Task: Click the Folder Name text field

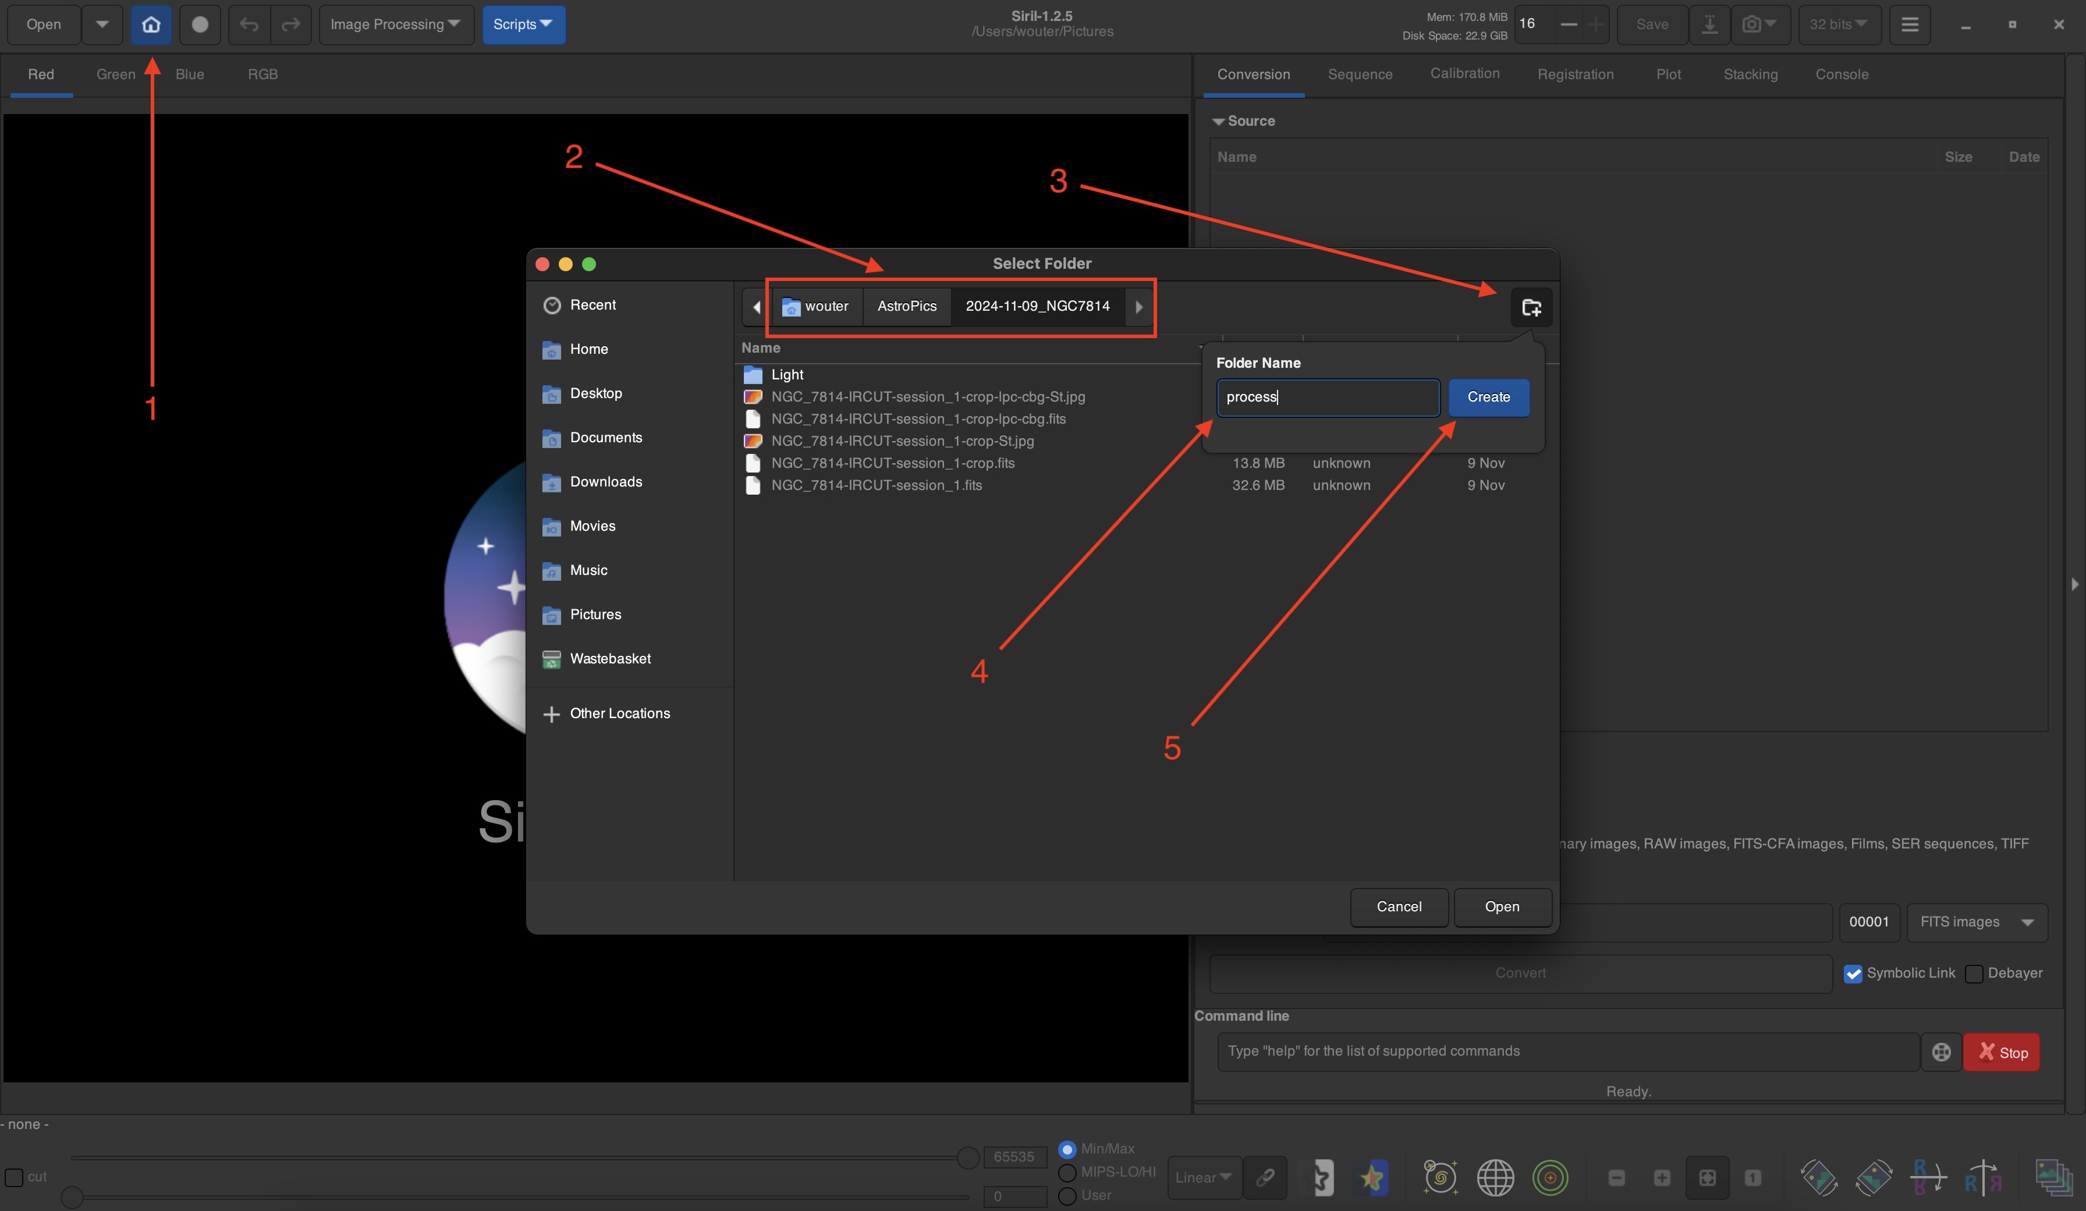Action: (x=1327, y=397)
